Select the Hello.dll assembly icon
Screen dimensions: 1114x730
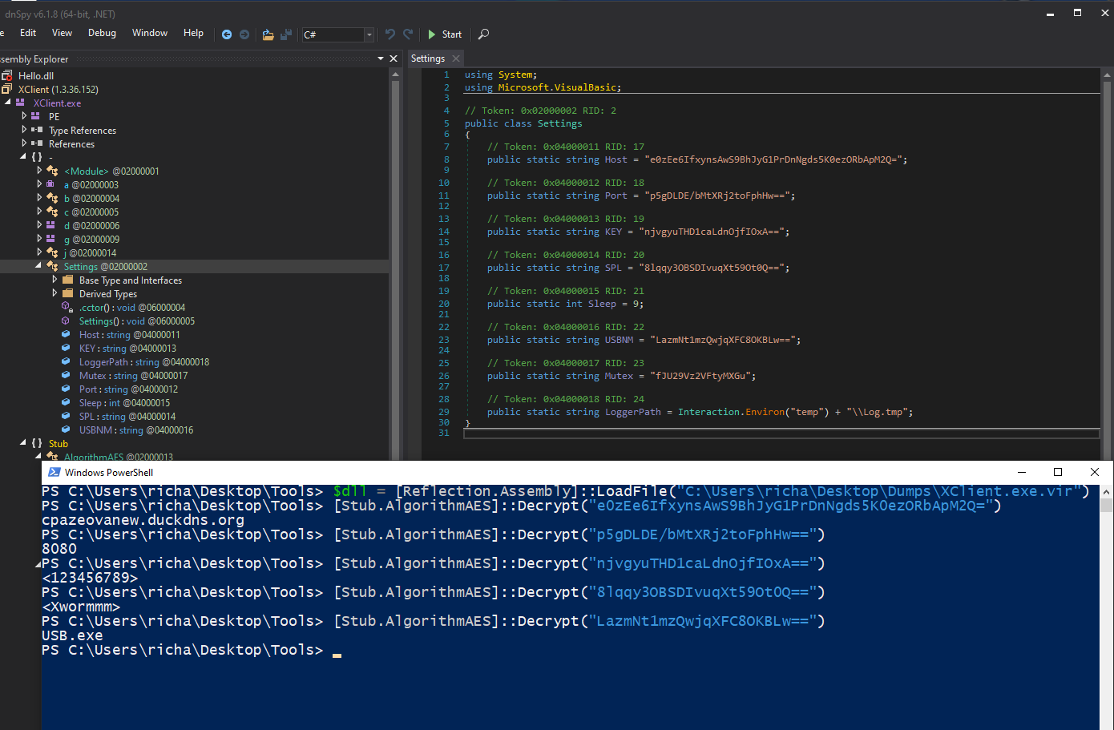pyautogui.click(x=7, y=75)
